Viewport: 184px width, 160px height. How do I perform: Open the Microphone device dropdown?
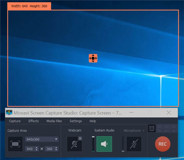click(134, 131)
